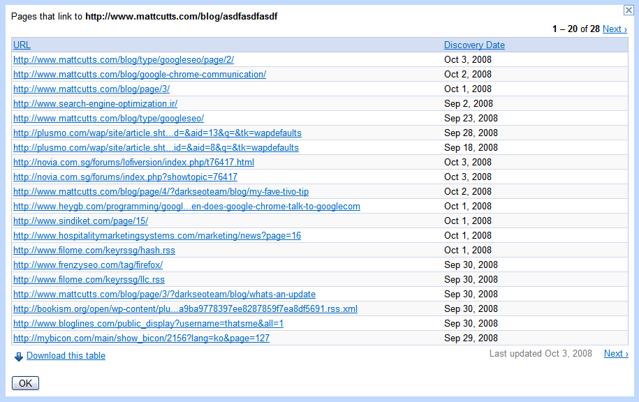Open hospitalitymarketingsystems news link

(157, 236)
